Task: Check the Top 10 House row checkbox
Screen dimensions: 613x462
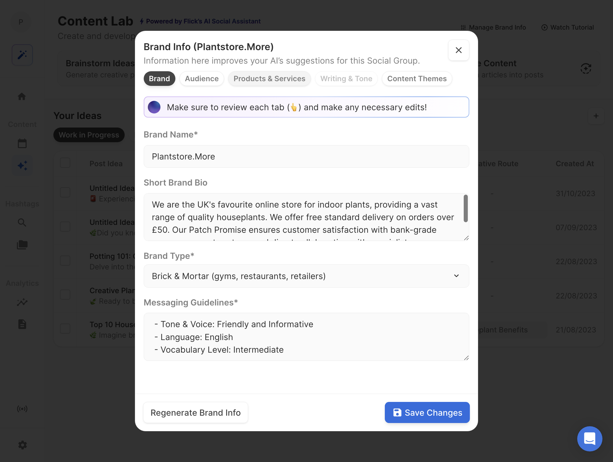Action: point(65,329)
